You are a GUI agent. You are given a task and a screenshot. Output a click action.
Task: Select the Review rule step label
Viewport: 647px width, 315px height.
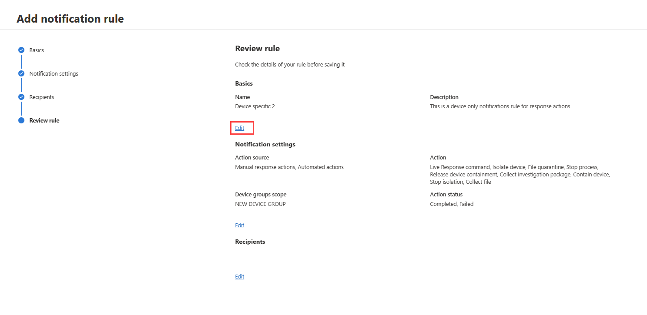click(x=44, y=120)
